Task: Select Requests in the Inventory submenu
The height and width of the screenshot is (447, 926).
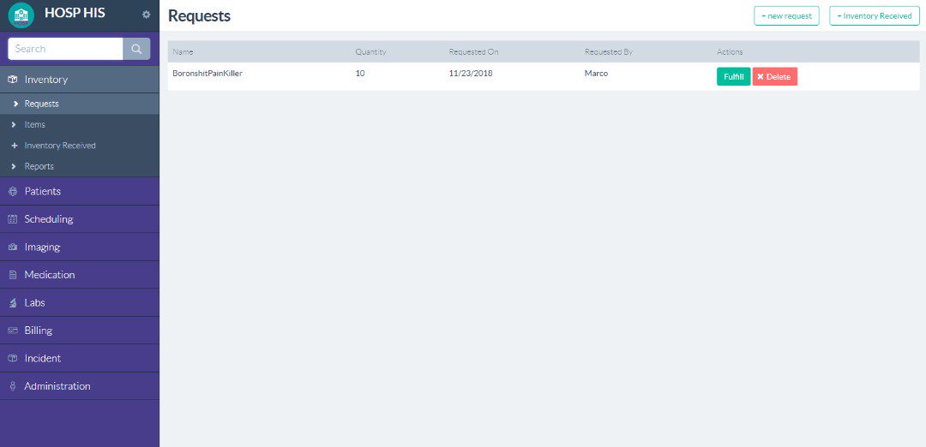Action: pyautogui.click(x=80, y=104)
